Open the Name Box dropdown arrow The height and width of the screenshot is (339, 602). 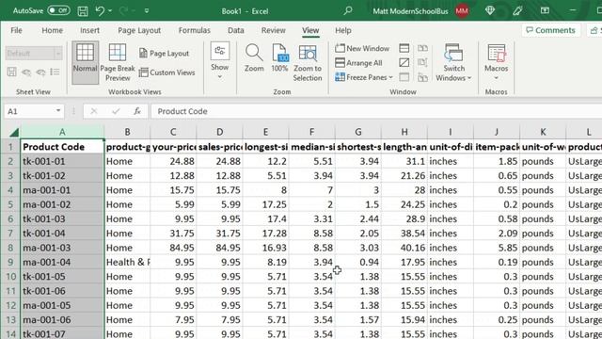pos(58,111)
